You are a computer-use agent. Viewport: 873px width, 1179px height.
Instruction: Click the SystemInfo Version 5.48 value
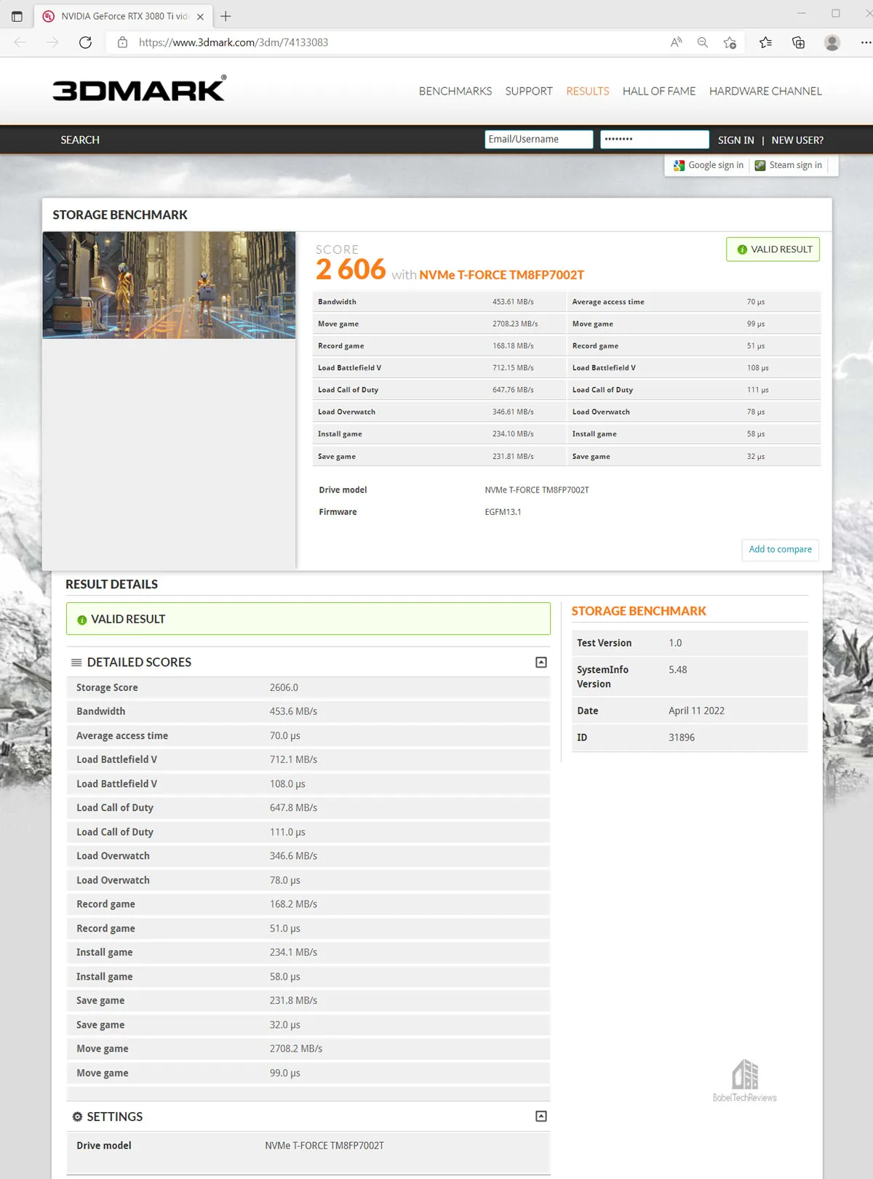pos(678,670)
